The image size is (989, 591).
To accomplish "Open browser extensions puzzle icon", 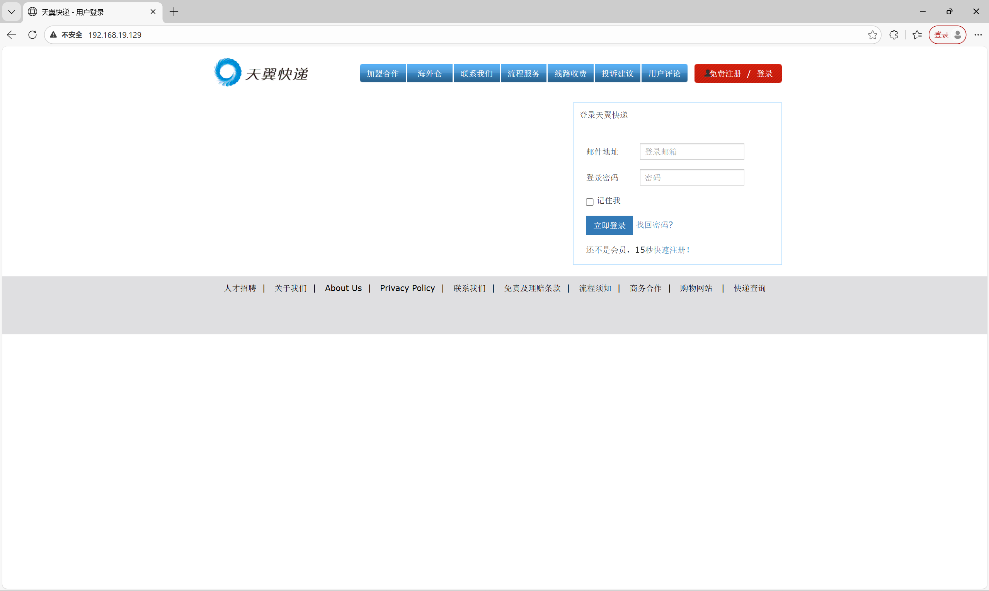I will coord(894,35).
